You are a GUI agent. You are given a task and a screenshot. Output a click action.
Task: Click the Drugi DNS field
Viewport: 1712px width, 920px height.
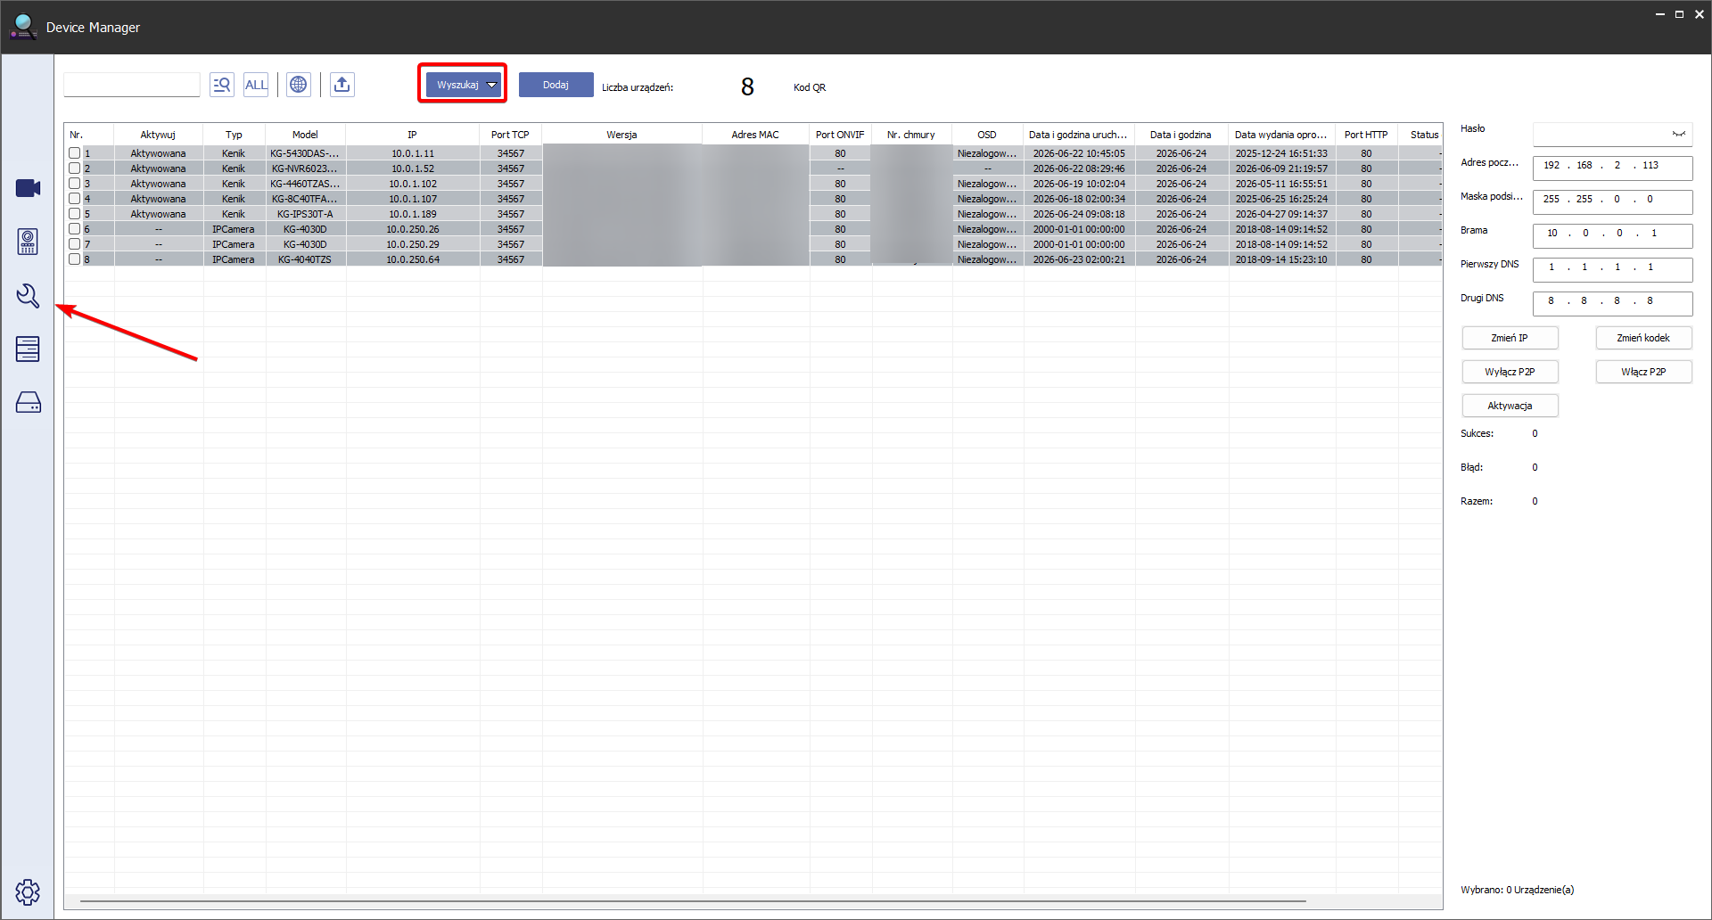click(1612, 303)
